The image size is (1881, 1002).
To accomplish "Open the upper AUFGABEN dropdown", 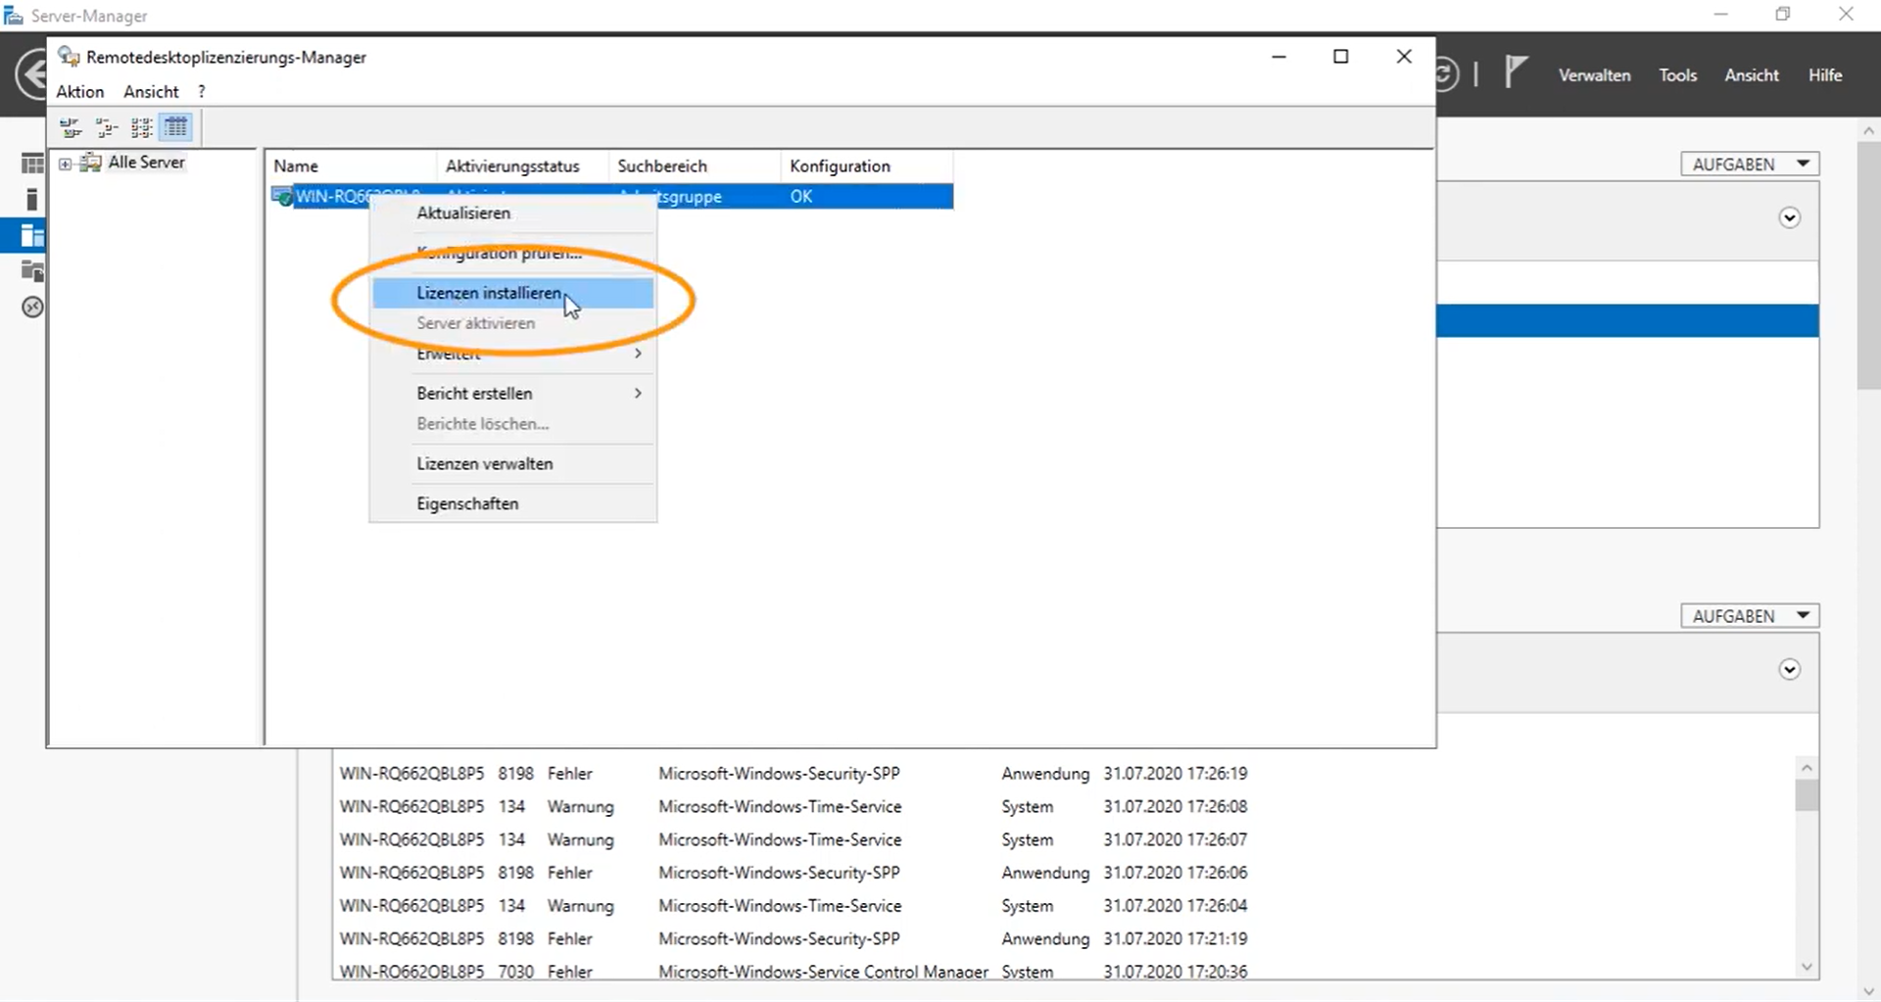I will point(1749,165).
